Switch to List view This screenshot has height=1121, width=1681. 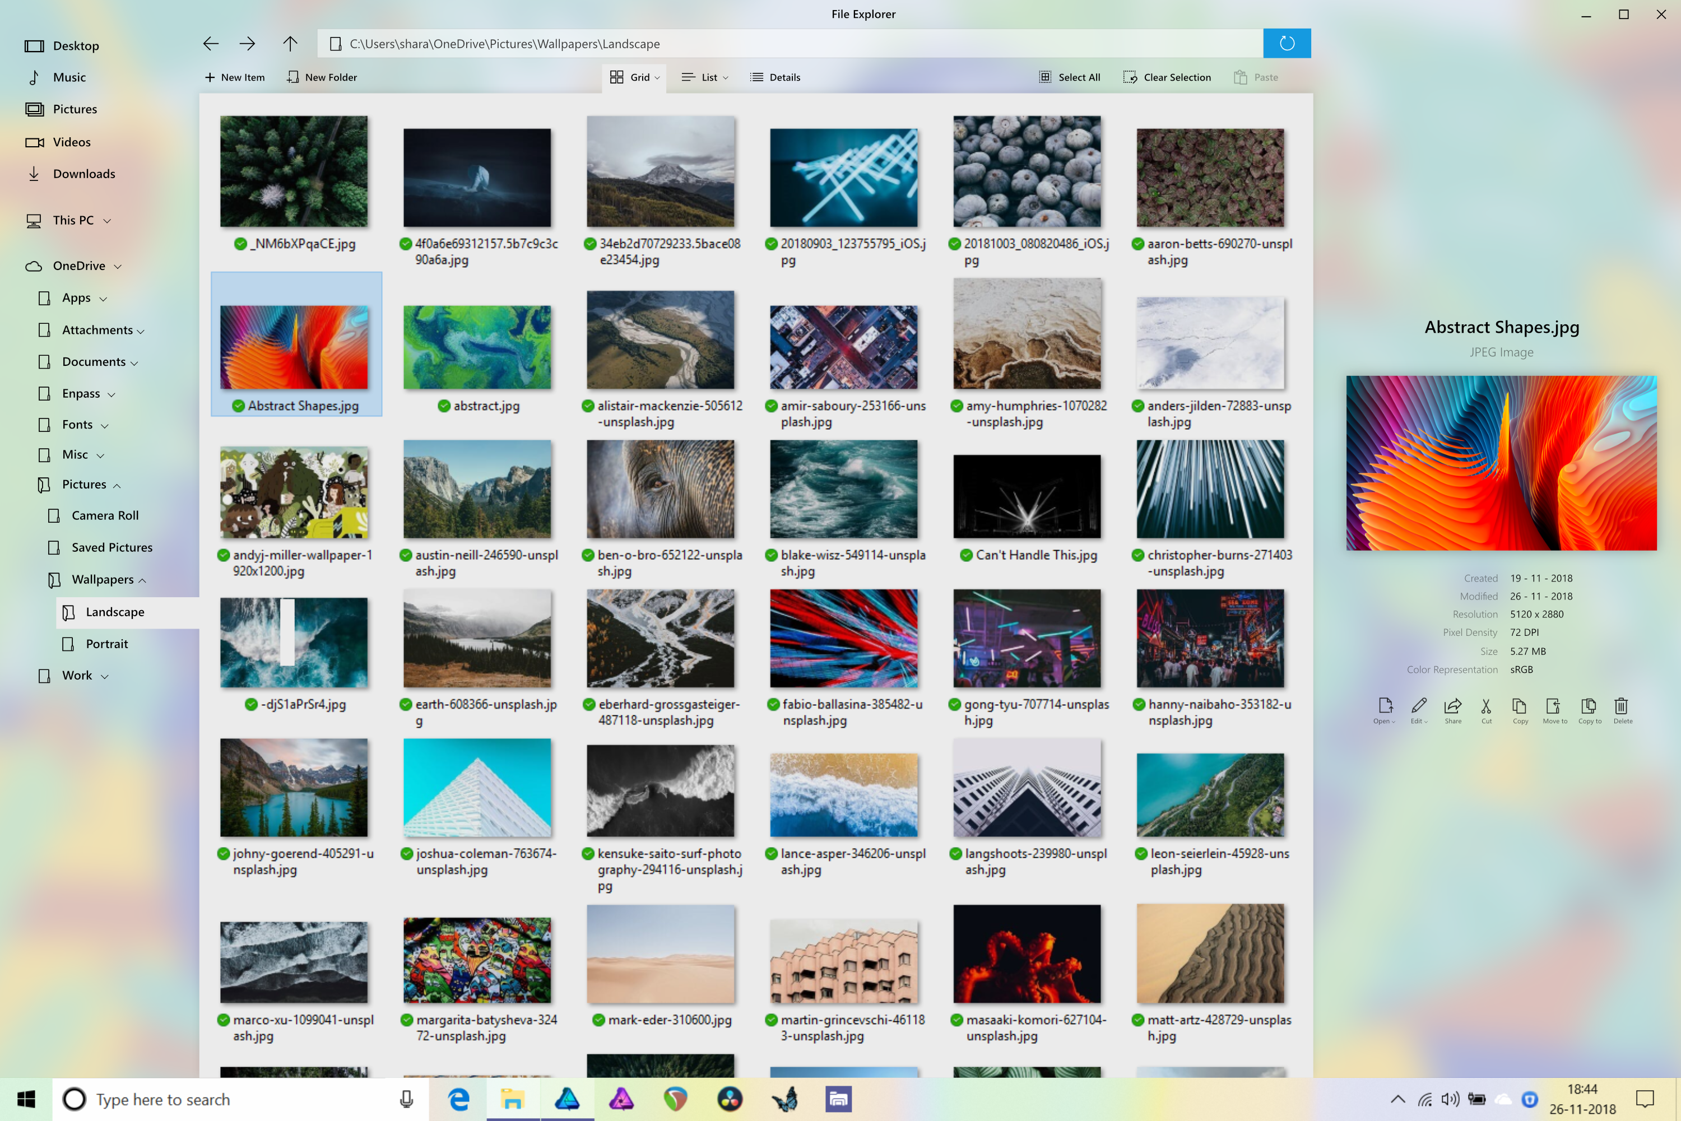pos(705,77)
